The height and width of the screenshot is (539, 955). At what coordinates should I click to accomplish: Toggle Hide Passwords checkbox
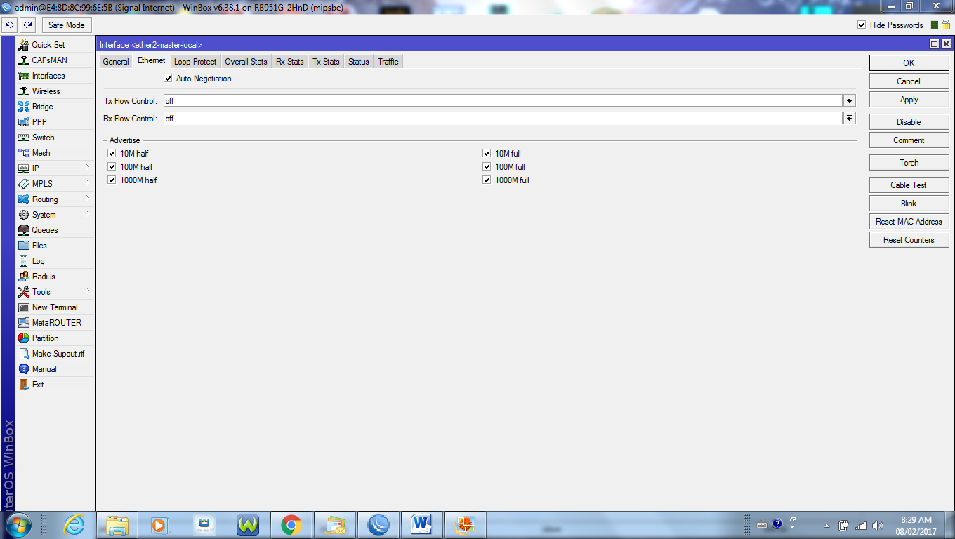(x=862, y=25)
